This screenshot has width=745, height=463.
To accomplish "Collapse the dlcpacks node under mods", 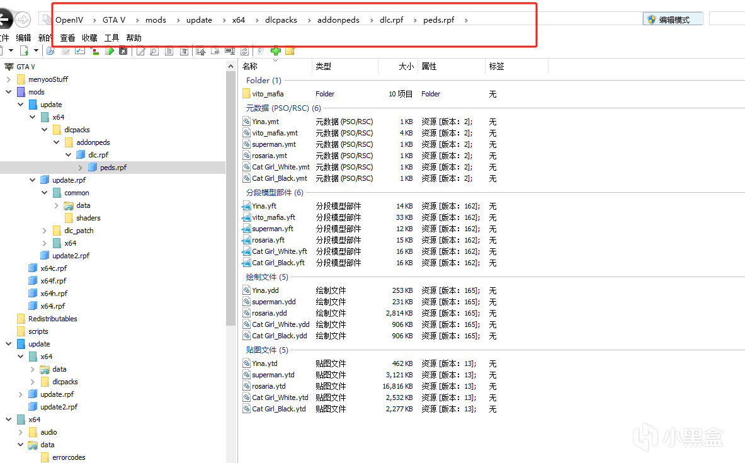I will (x=45, y=129).
